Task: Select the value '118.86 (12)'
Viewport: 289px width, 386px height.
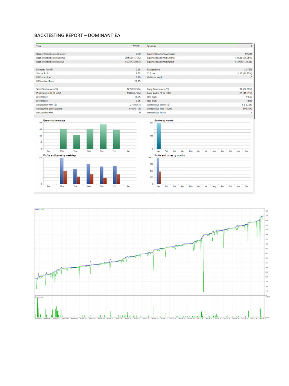Action: (135, 109)
